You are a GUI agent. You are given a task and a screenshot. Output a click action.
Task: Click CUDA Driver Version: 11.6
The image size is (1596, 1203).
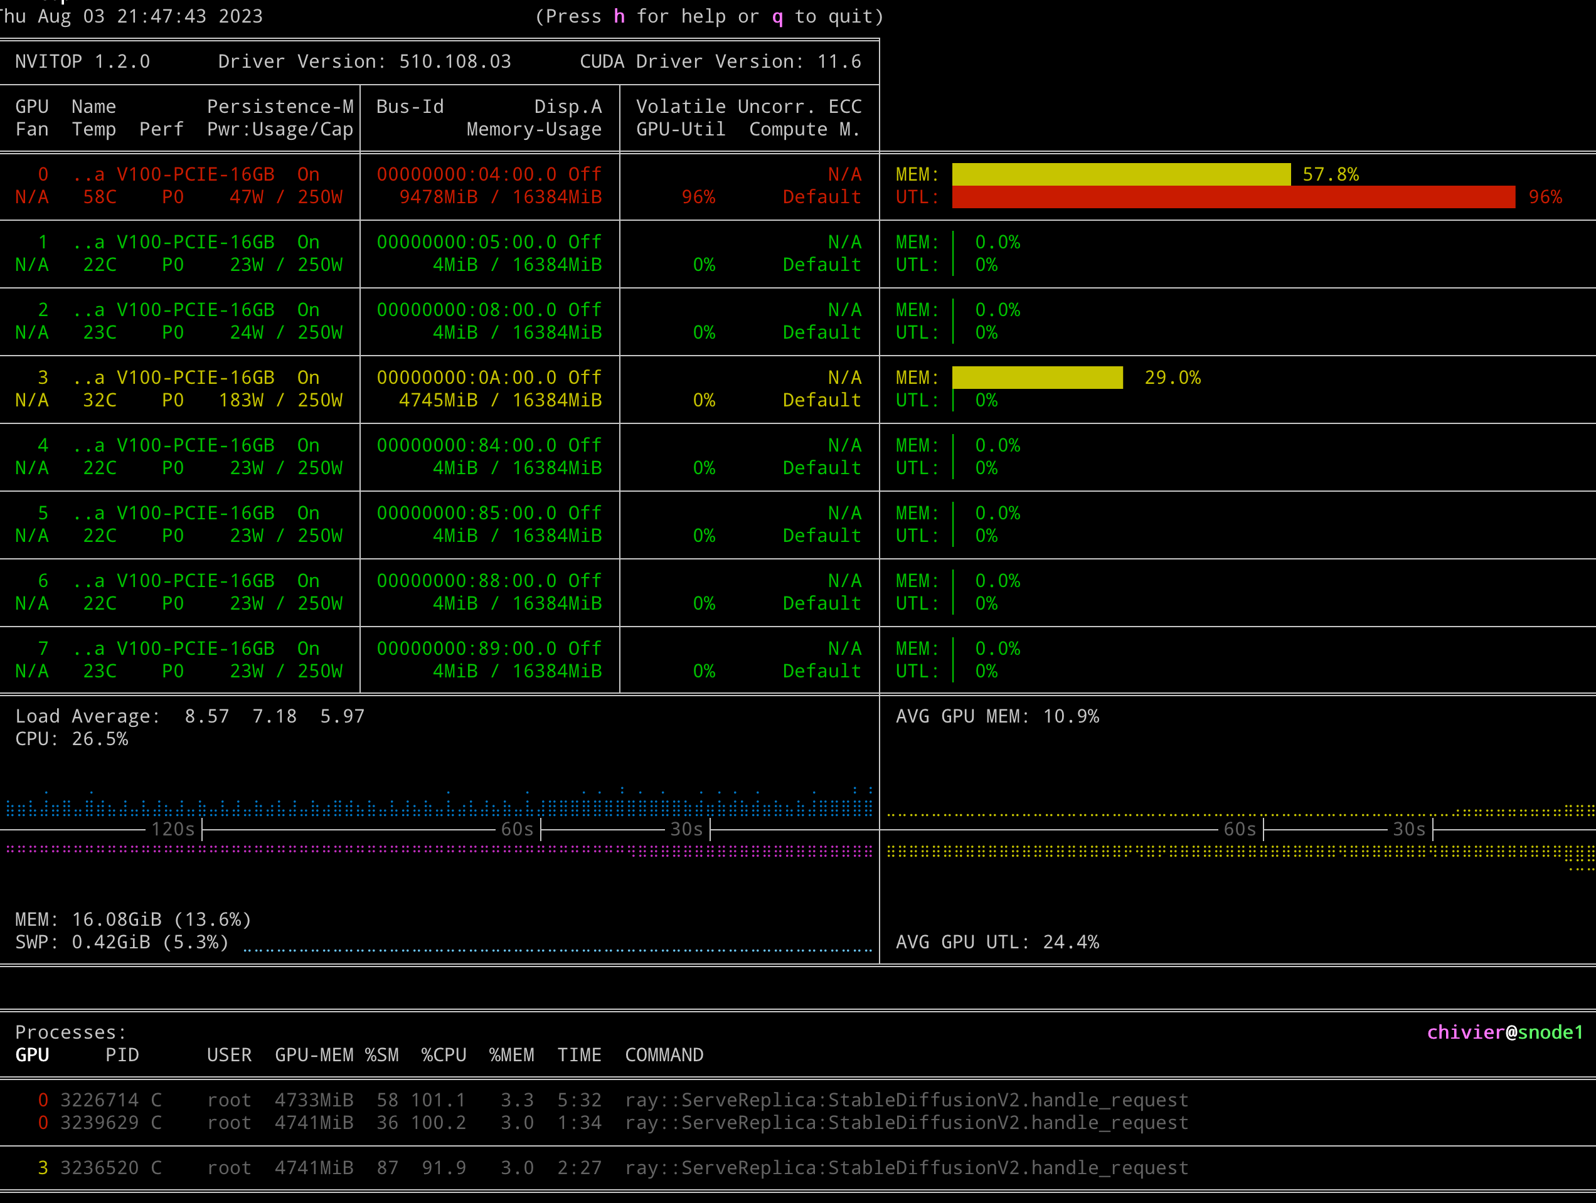click(x=721, y=61)
